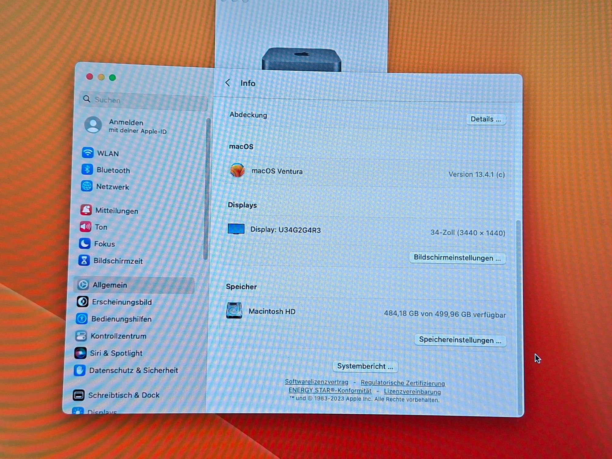
Task: Click the Mitteilungen bell icon
Action: tap(86, 210)
